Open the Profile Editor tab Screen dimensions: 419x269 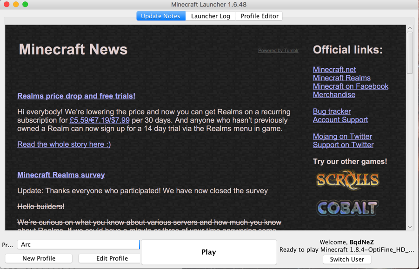tap(259, 16)
